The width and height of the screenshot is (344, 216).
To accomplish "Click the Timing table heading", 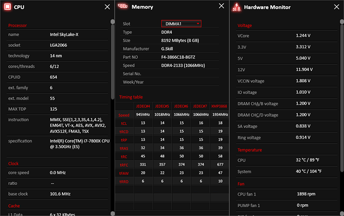I will [x=131, y=97].
